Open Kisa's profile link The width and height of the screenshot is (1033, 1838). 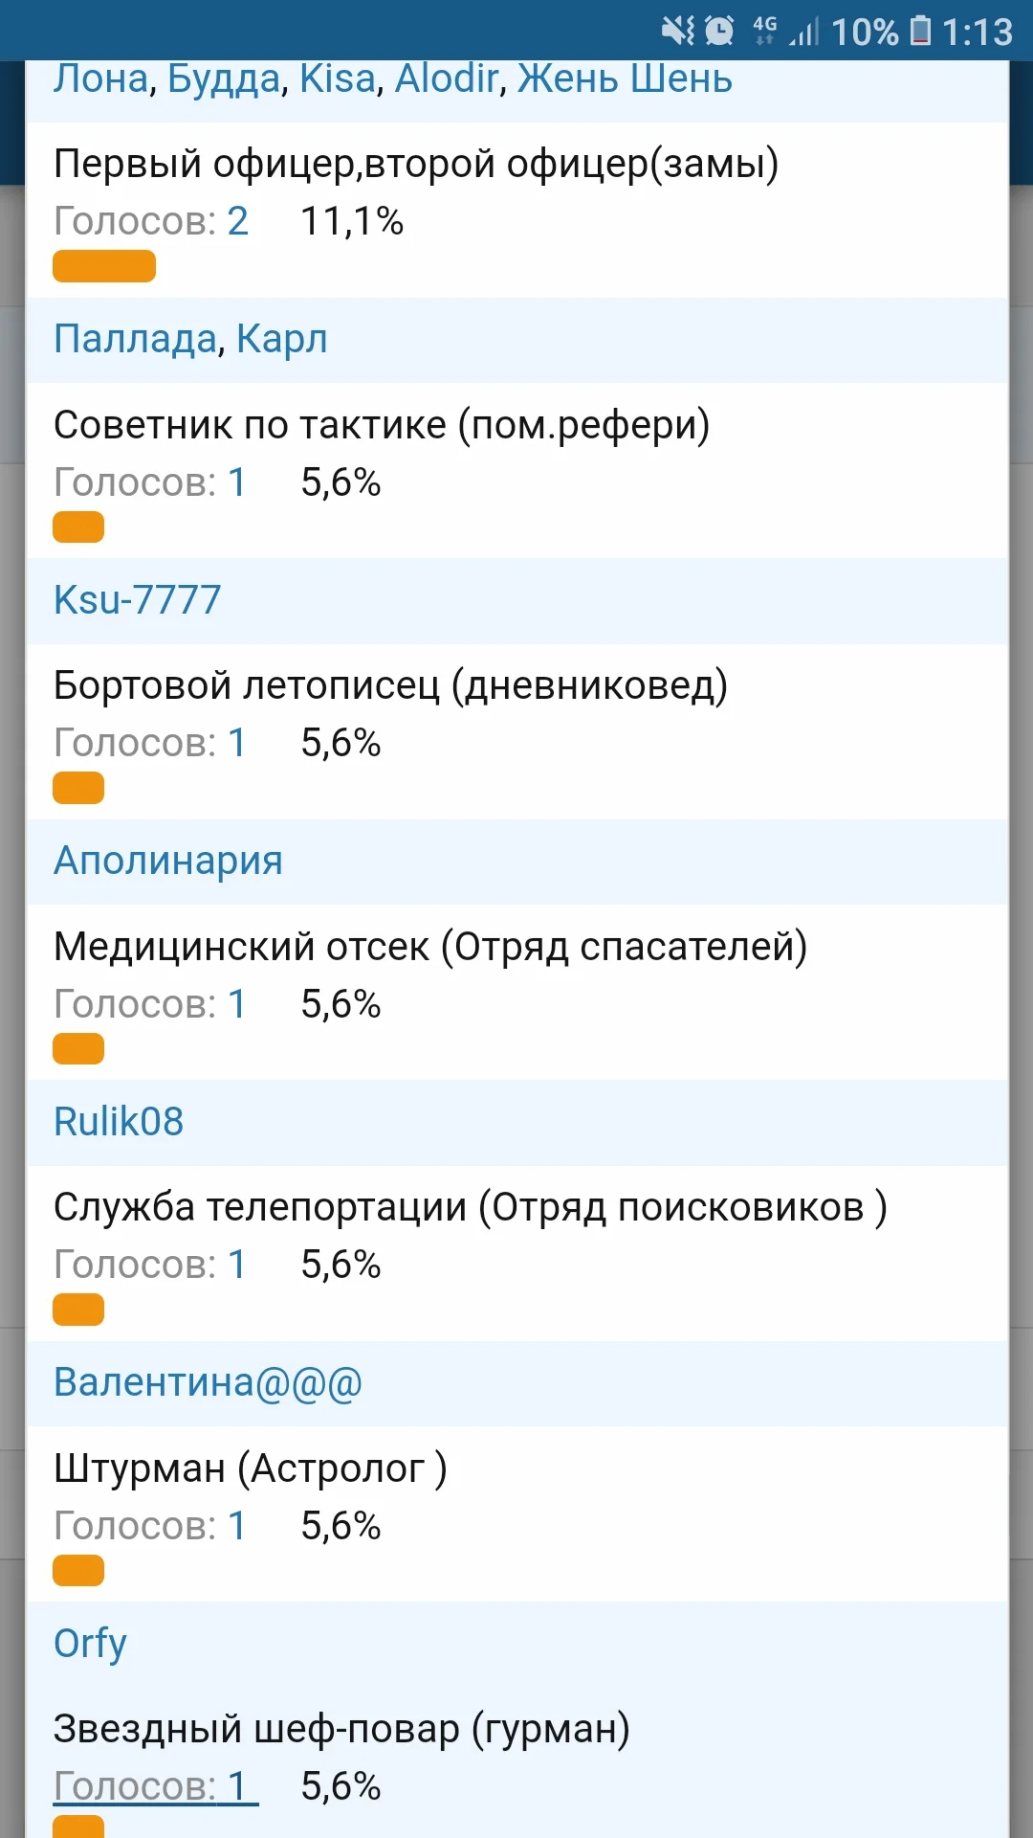click(338, 78)
